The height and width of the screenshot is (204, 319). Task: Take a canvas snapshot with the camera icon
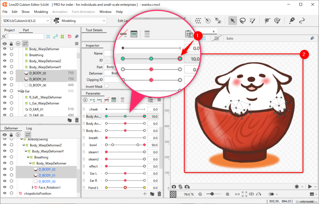pos(174,187)
